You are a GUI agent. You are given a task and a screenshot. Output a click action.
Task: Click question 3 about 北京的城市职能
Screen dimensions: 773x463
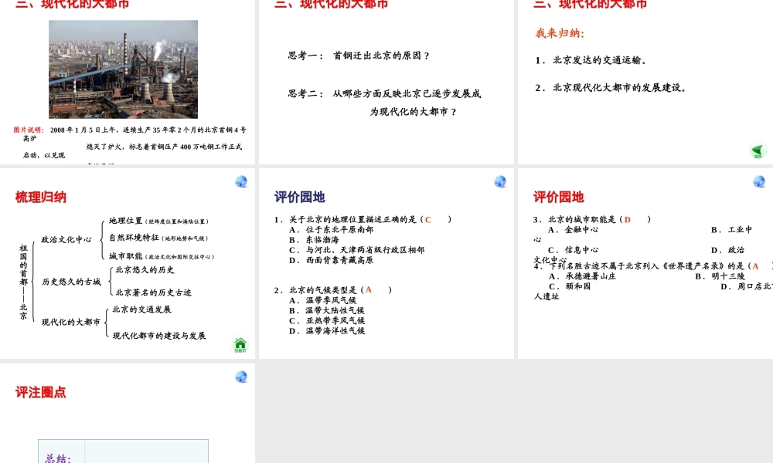tap(591, 219)
